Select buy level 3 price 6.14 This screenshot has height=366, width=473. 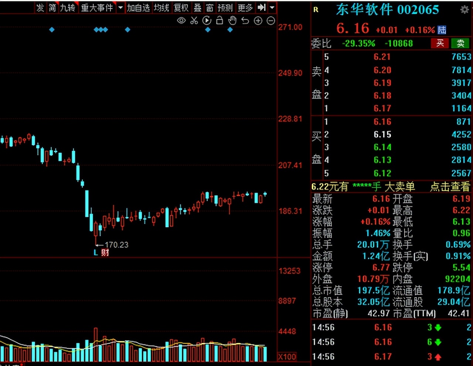click(x=382, y=147)
